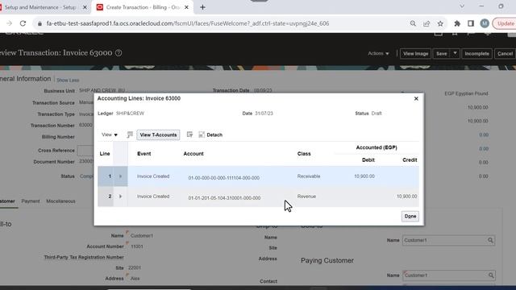Click the Cross Reference input field
The height and width of the screenshot is (290, 516).
coord(85,151)
